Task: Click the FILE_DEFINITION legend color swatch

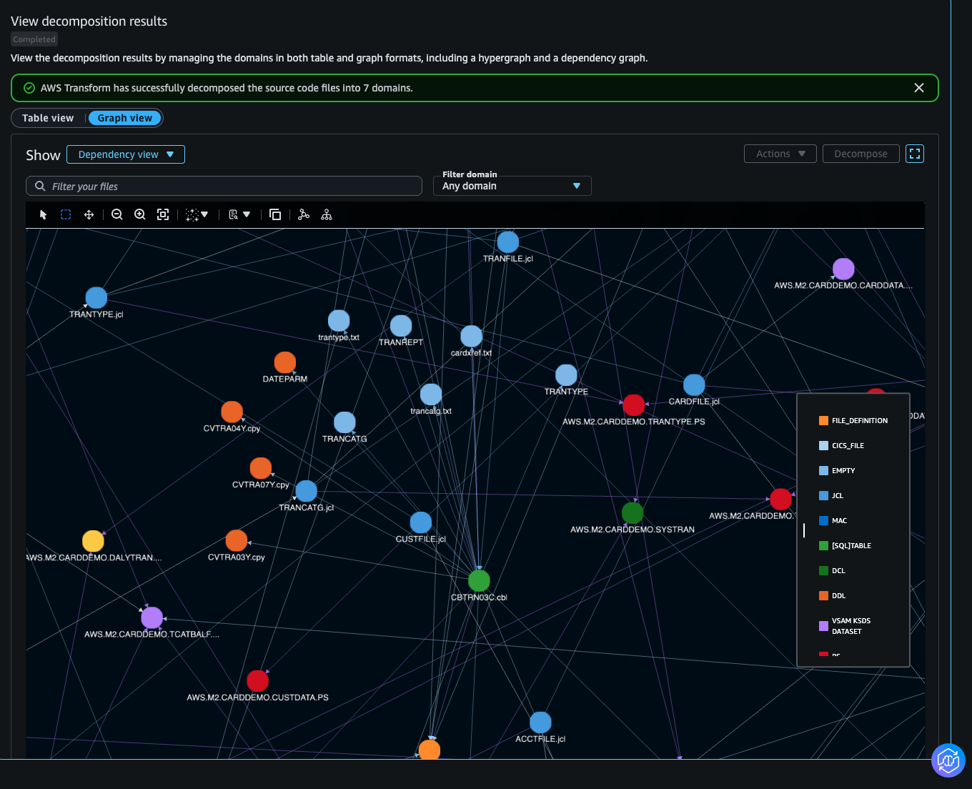Action: 823,421
